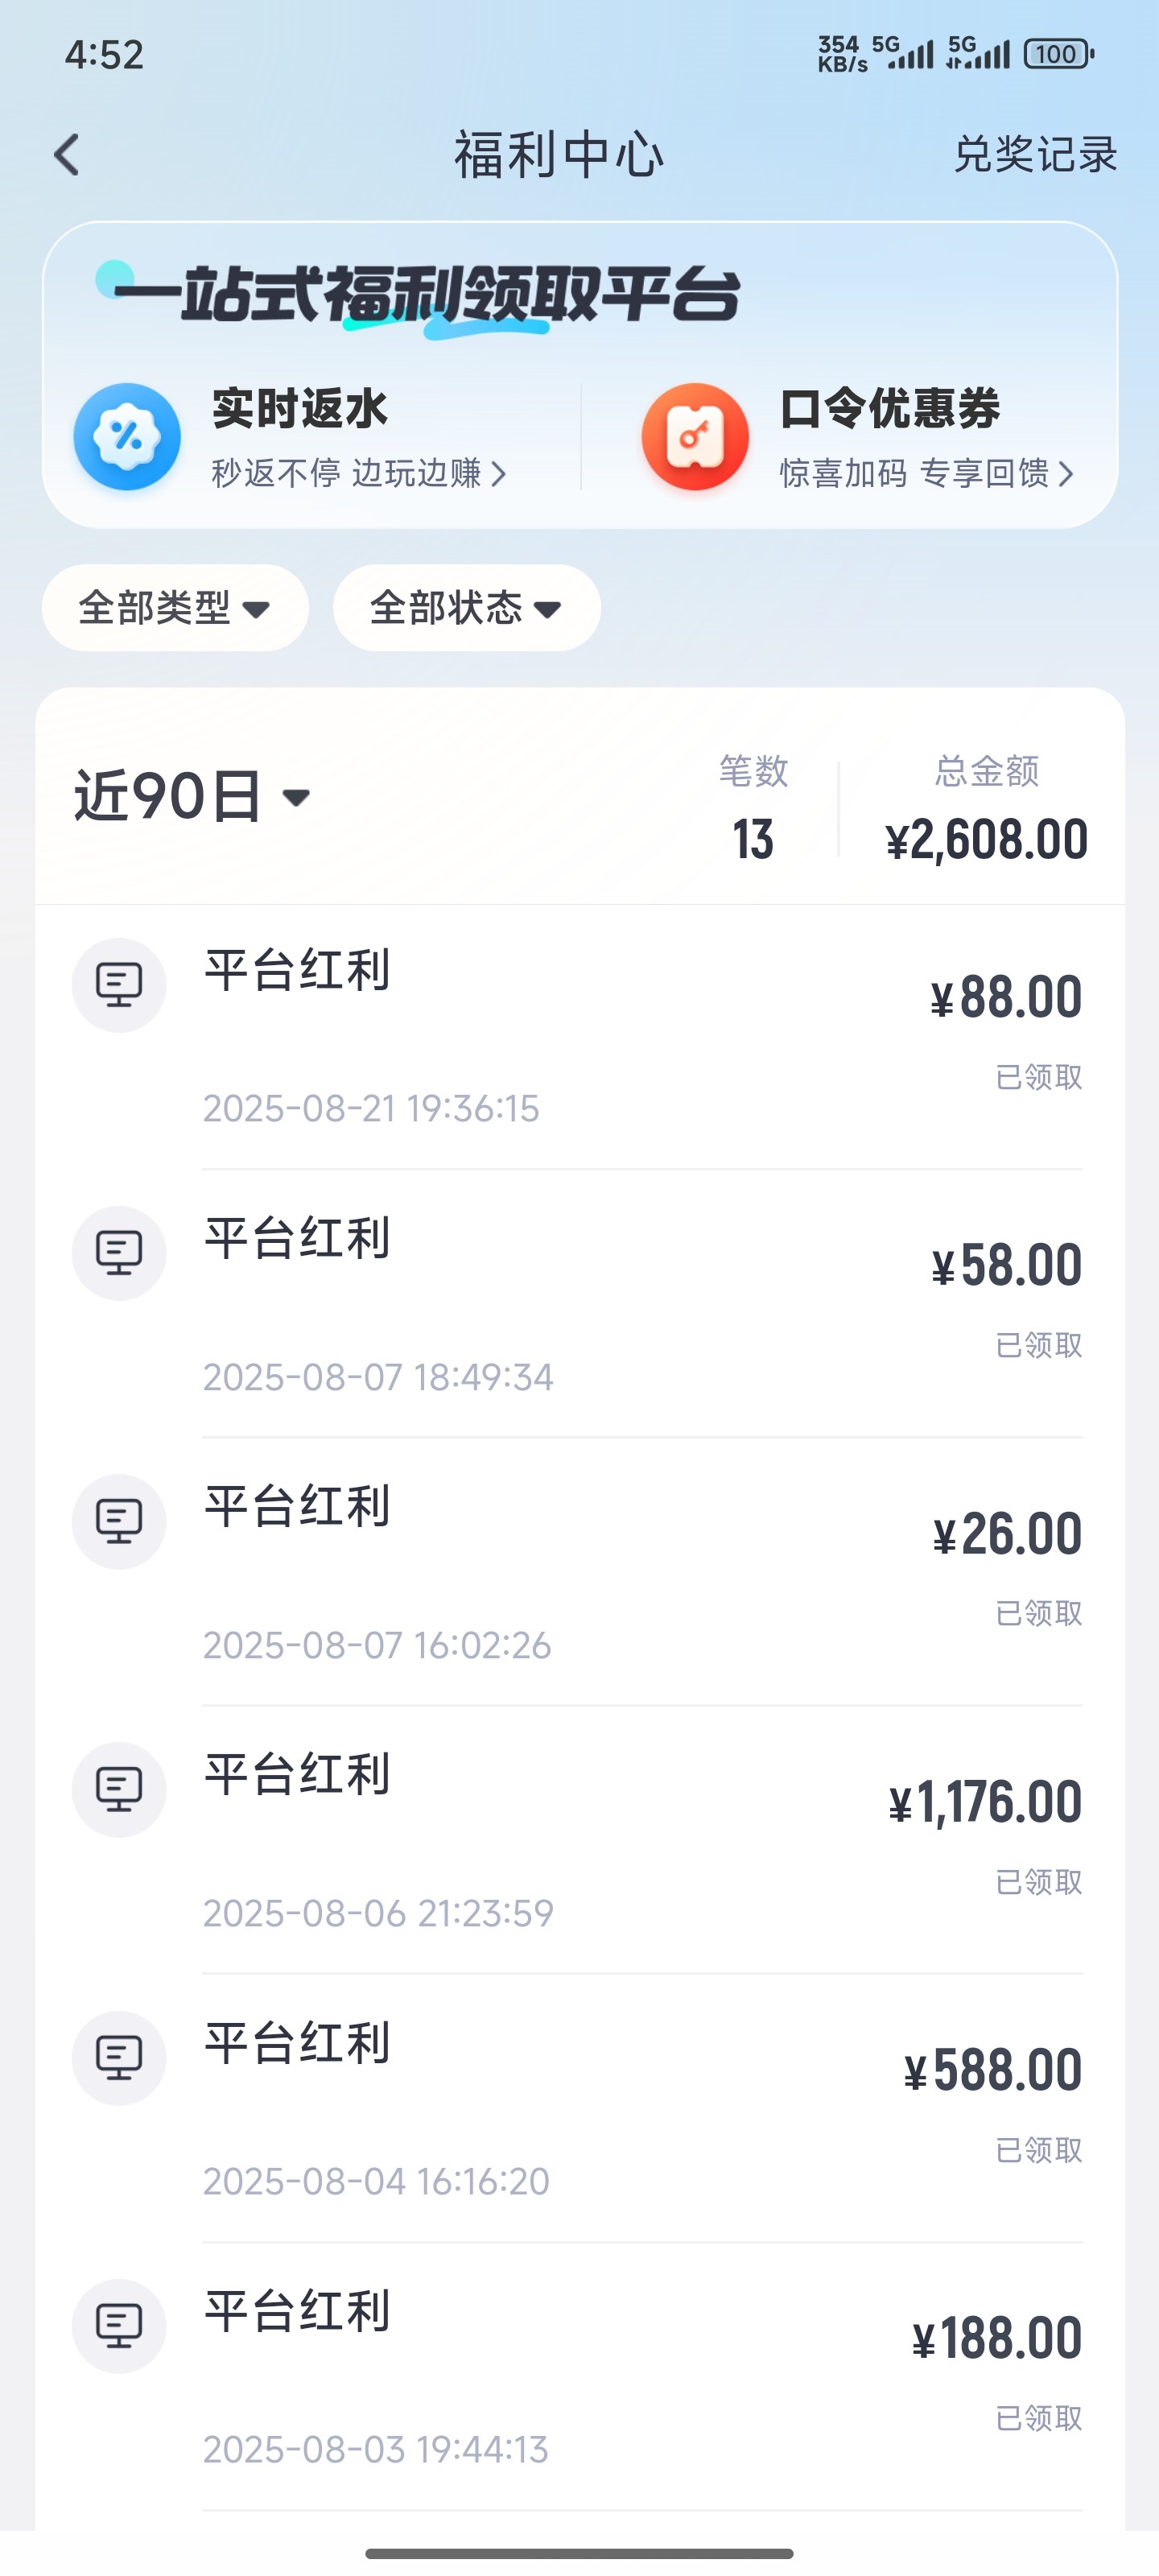Open the 全部类型 filter dropdown
The width and height of the screenshot is (1159, 2576).
(x=175, y=608)
